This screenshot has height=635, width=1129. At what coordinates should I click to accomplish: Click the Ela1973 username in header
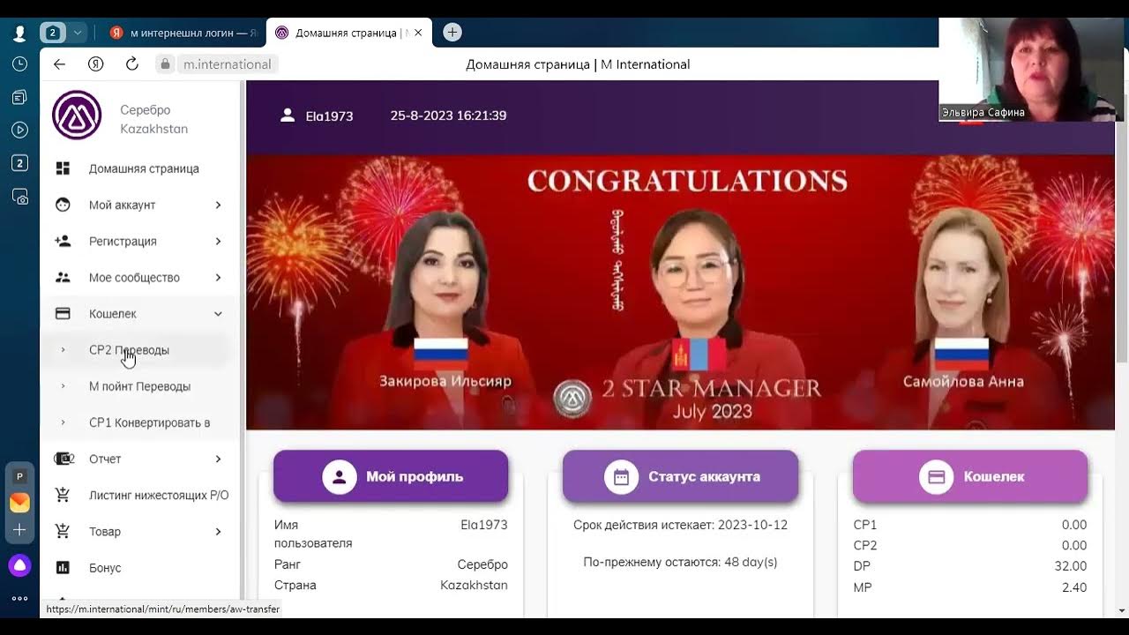pyautogui.click(x=329, y=116)
